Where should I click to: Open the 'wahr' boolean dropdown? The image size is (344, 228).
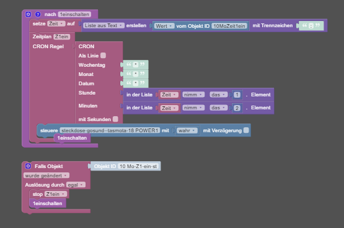tap(187, 130)
